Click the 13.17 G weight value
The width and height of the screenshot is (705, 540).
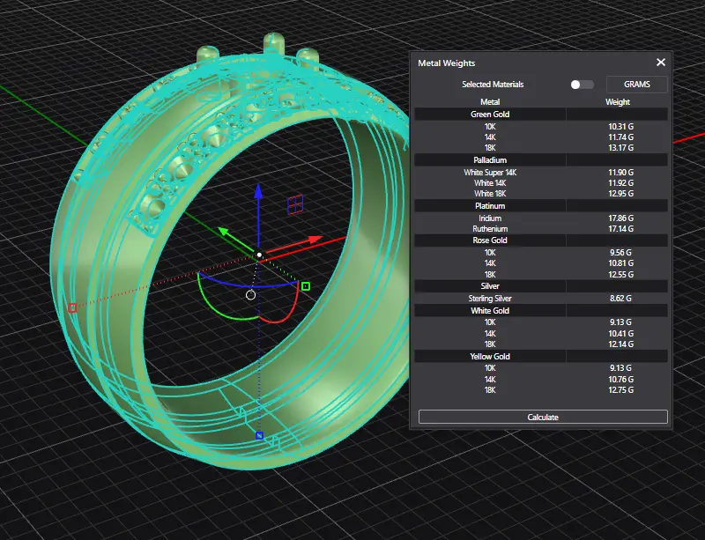coord(620,148)
